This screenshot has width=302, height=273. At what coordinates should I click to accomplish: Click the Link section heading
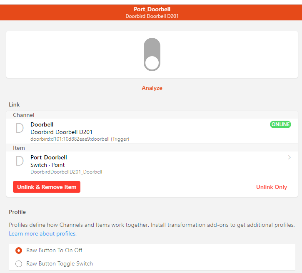pyautogui.click(x=14, y=104)
